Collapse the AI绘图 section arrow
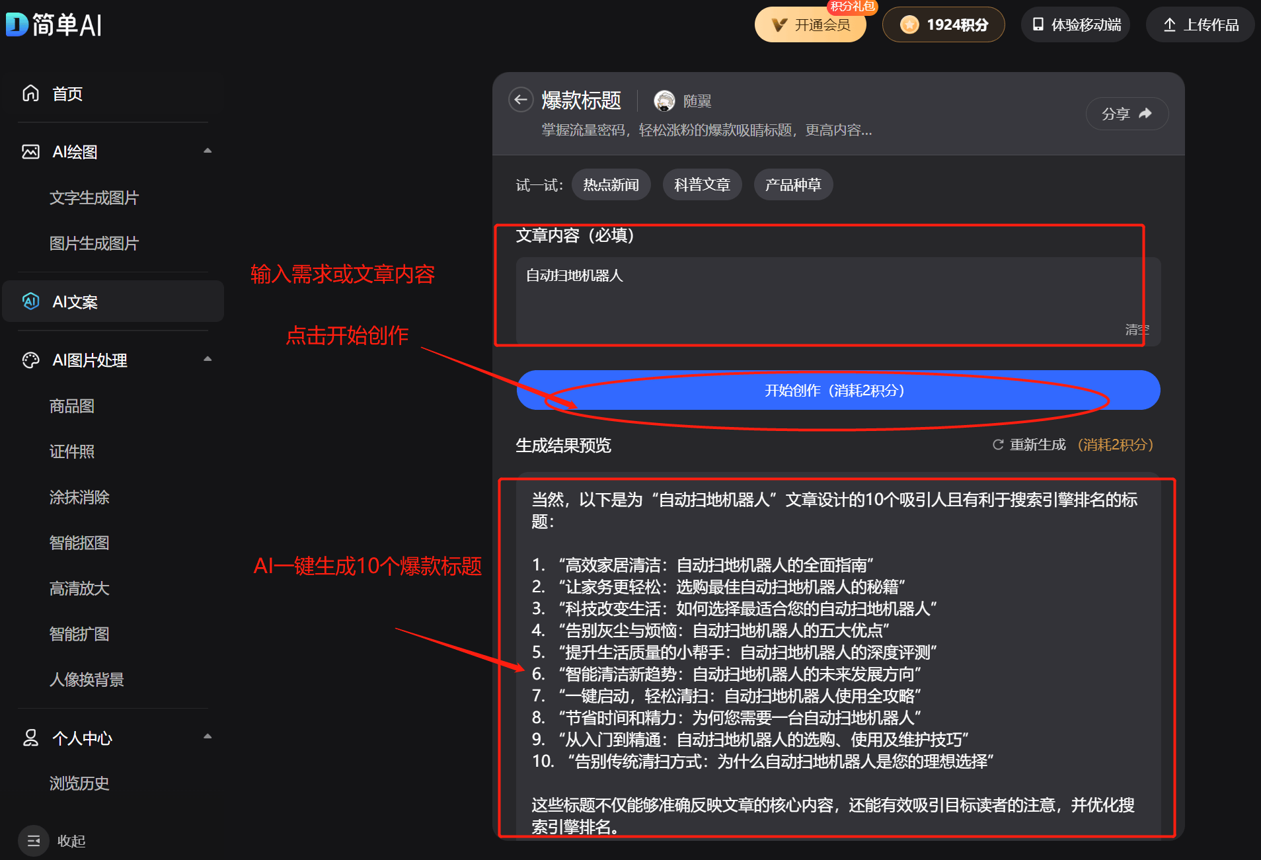 click(208, 151)
